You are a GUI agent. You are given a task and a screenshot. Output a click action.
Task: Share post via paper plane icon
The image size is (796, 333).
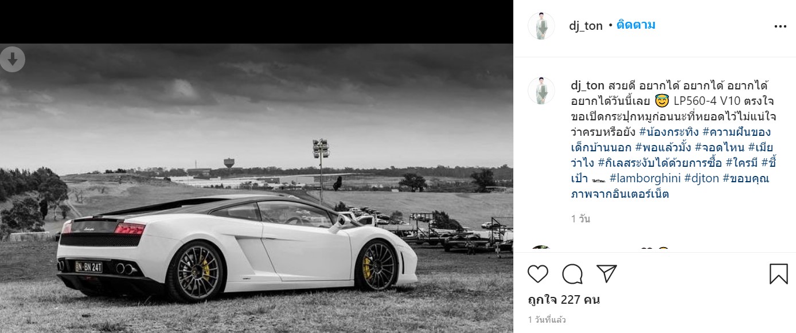[607, 274]
